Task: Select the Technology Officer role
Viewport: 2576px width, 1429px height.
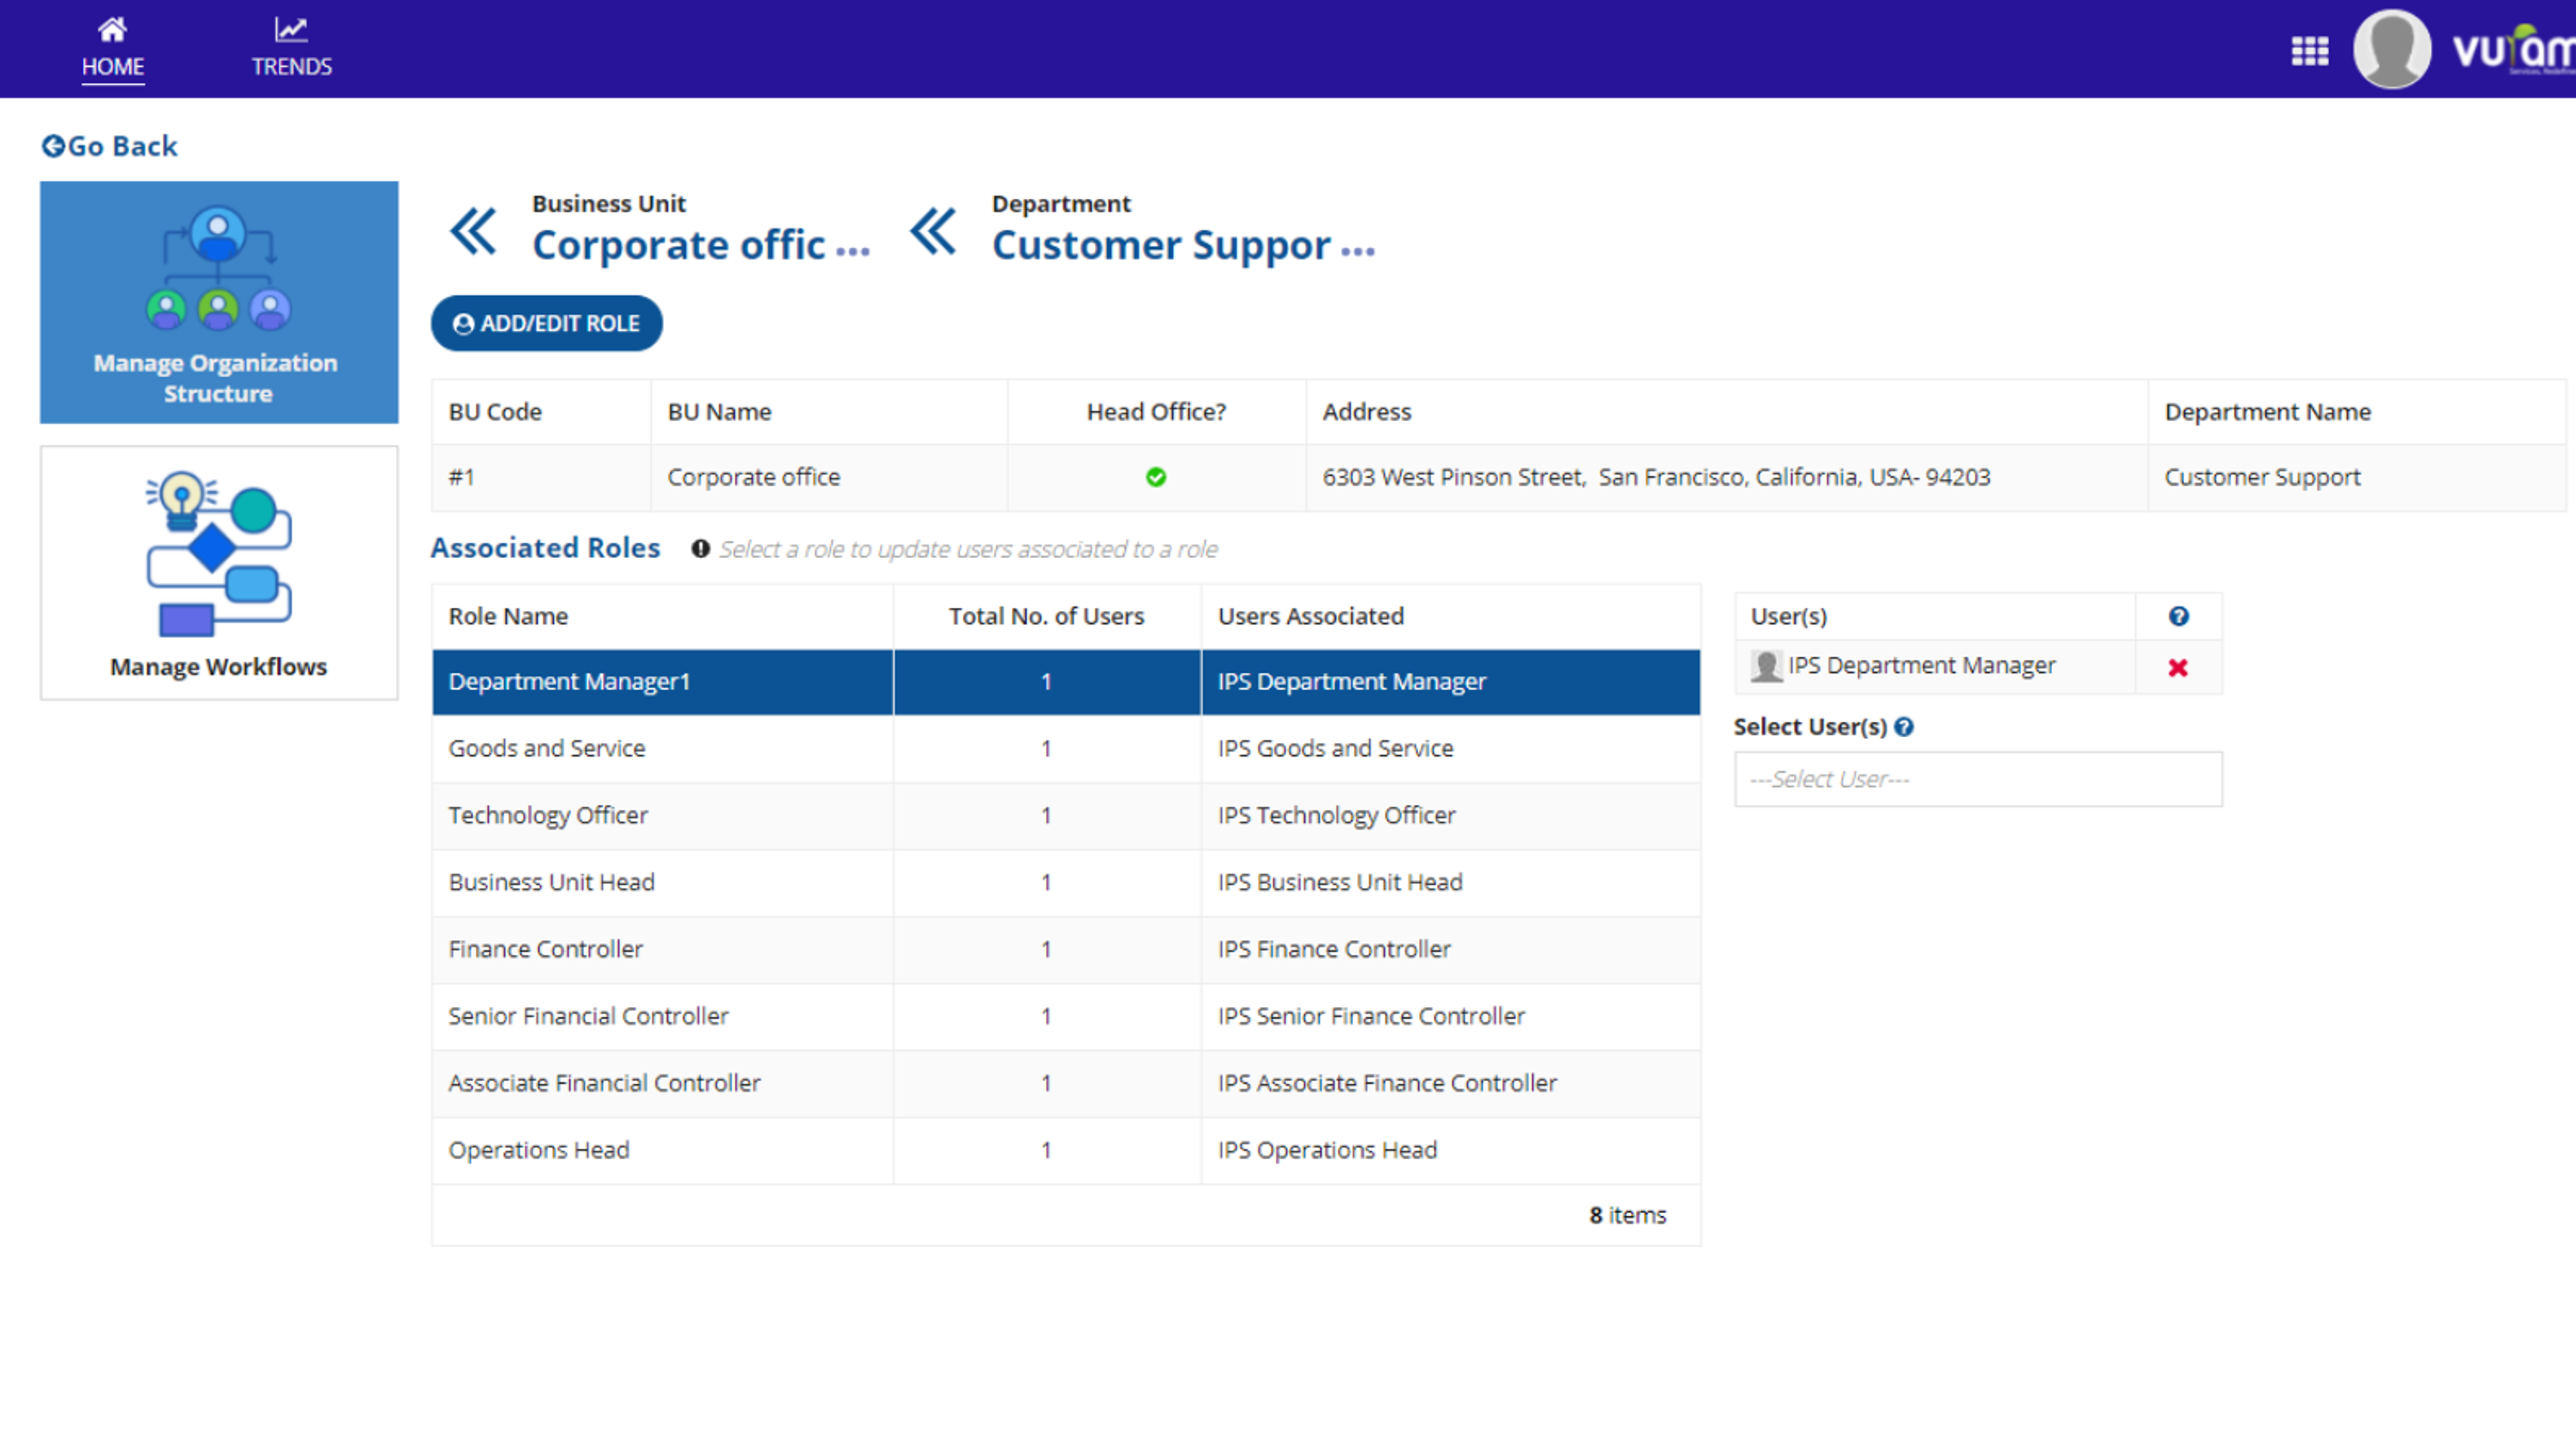Action: 548,815
